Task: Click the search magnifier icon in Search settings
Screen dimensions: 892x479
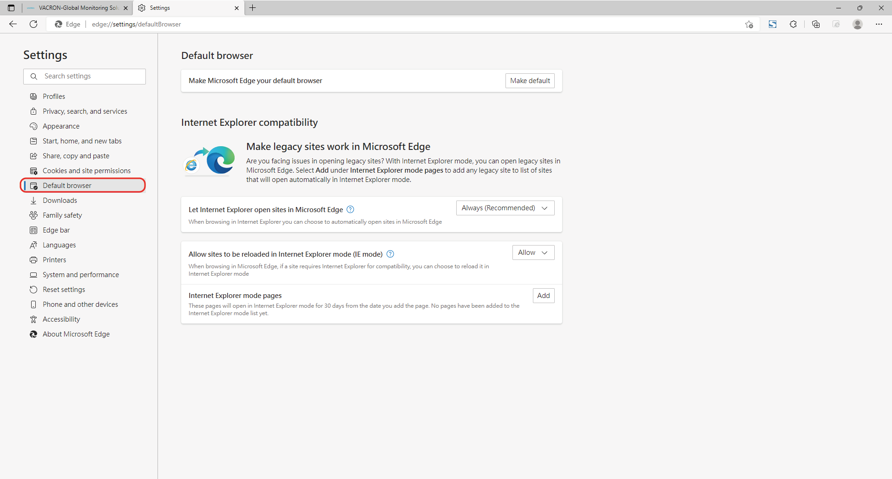Action: (33, 77)
